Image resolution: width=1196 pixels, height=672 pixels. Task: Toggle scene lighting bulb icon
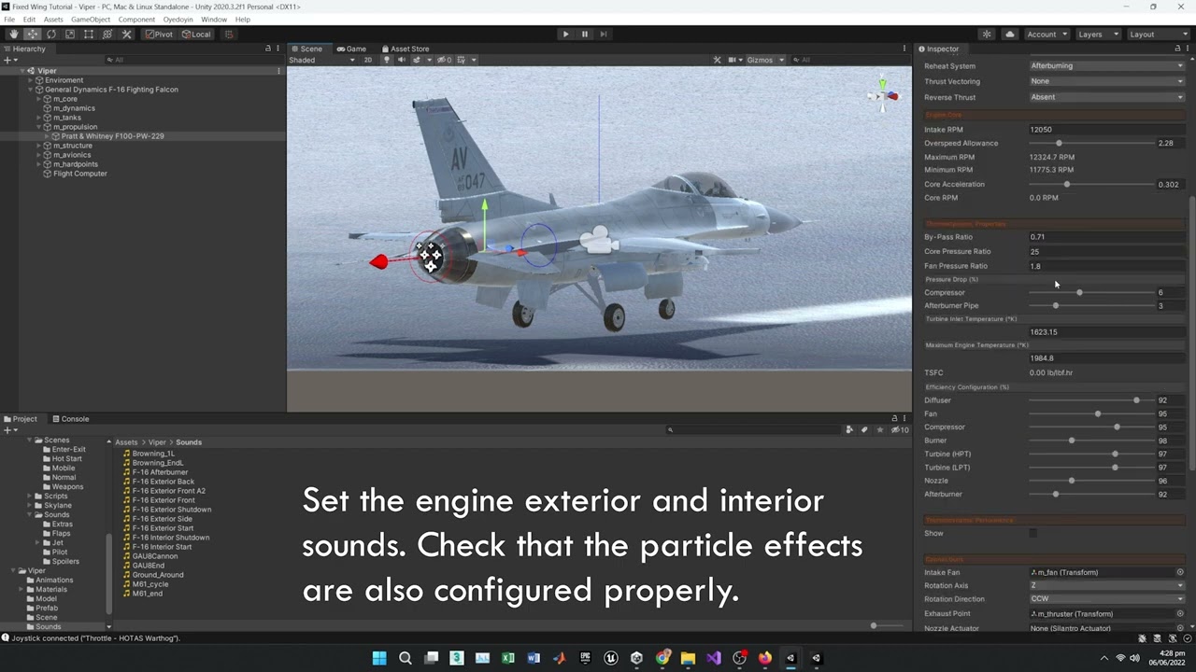tap(387, 60)
